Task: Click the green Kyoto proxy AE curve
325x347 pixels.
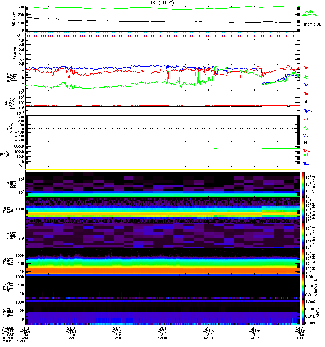Action: [162, 8]
